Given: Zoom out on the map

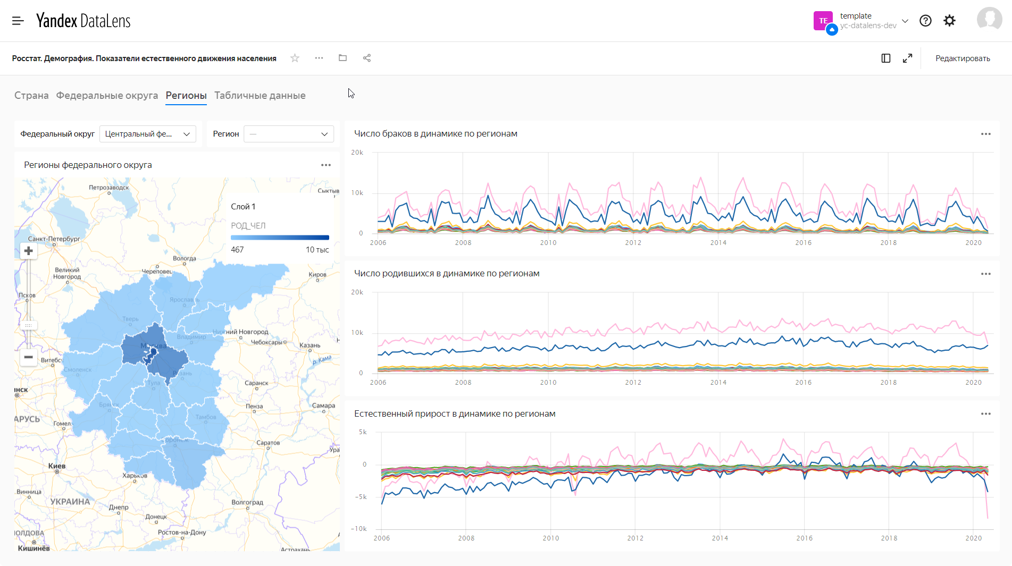Looking at the screenshot, I should pyautogui.click(x=29, y=357).
